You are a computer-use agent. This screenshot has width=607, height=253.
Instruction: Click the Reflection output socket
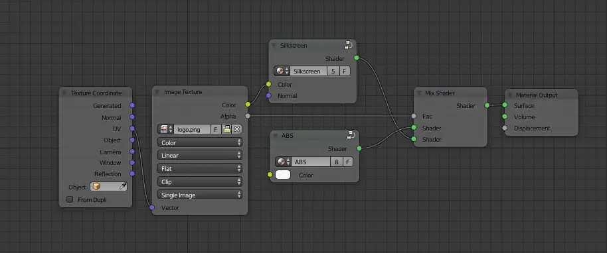pos(132,174)
